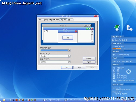This screenshot has height=102, width=136.
Task: Open the green monitor desktop icon
Action: tap(117, 28)
